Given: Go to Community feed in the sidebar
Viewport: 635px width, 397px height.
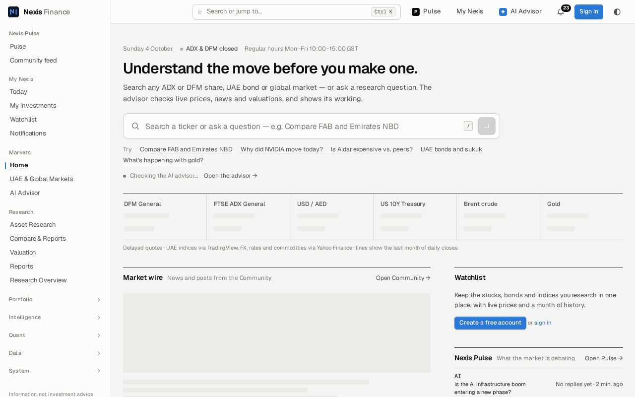Looking at the screenshot, I should coord(33,61).
